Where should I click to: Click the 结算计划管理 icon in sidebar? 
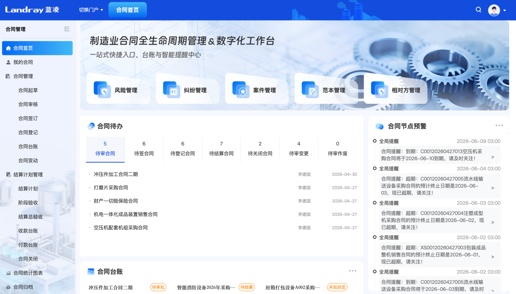click(x=8, y=175)
